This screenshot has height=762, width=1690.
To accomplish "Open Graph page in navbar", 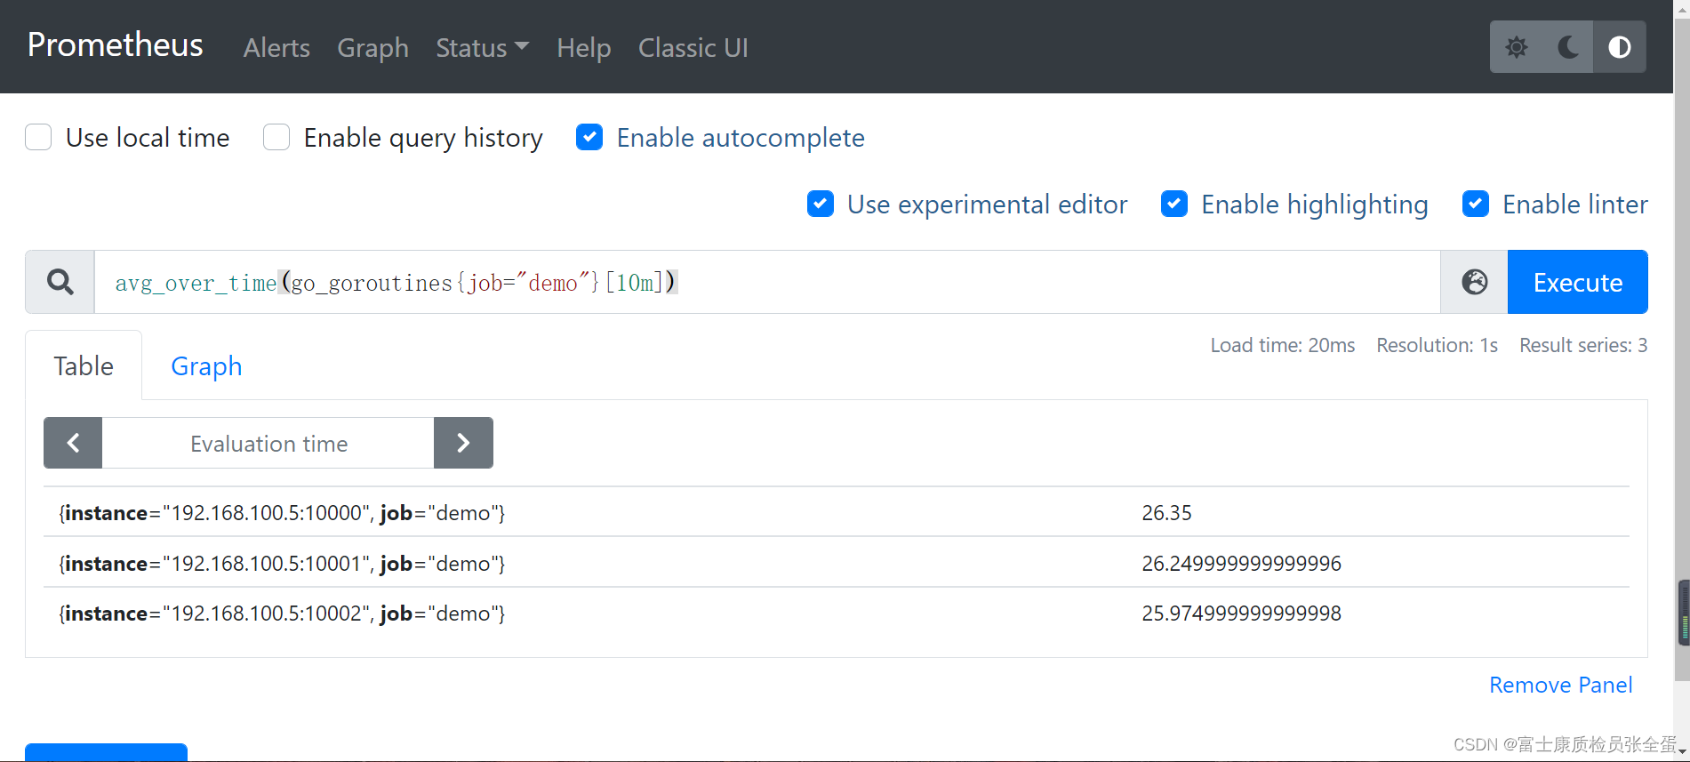I will click(372, 47).
